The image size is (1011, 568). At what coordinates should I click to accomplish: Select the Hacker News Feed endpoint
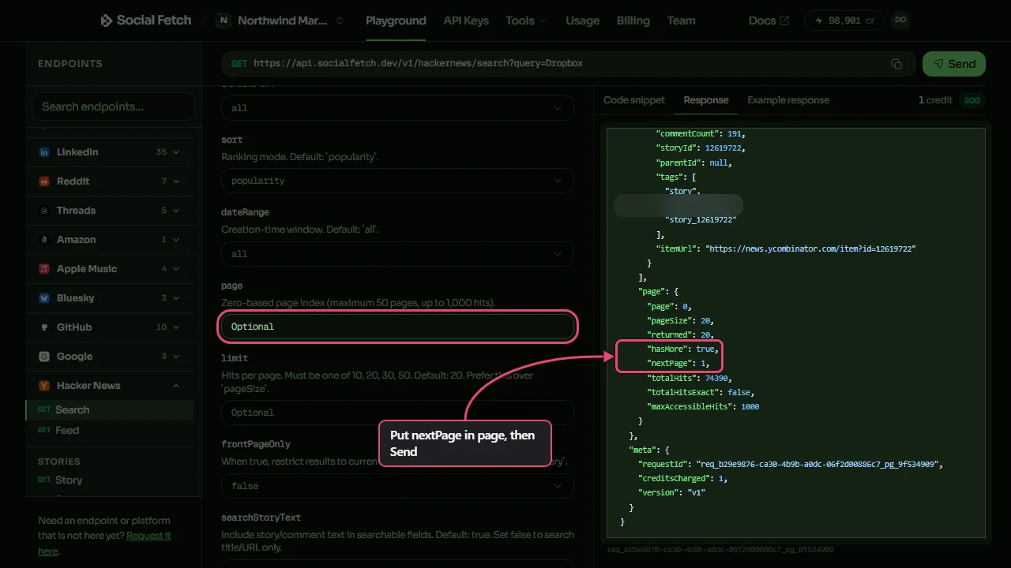pyautogui.click(x=110, y=431)
